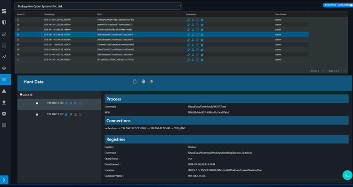Click command path %AppData/Downloads/462137.exe
Screen dimensions: 353x187
207,107
